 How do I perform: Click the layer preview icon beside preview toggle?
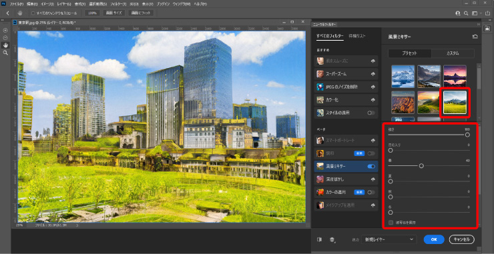click(332, 240)
